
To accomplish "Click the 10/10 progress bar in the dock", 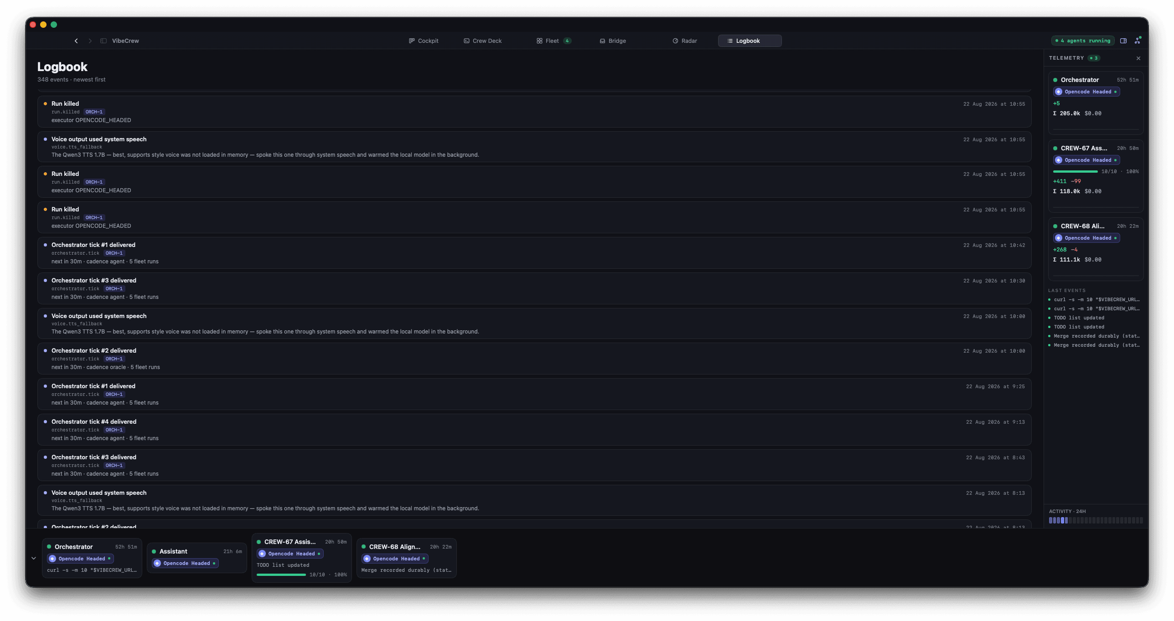I will (281, 575).
